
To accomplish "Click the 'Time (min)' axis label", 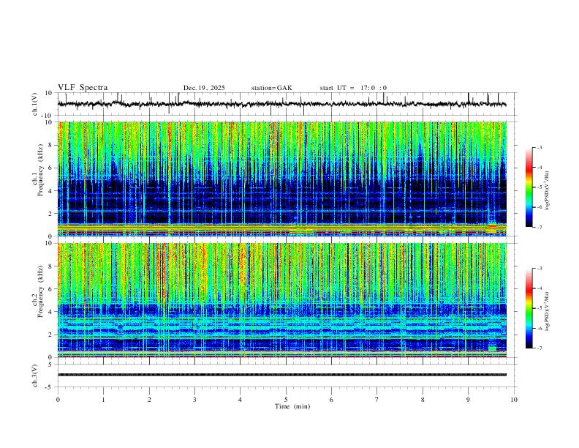I will [x=292, y=406].
